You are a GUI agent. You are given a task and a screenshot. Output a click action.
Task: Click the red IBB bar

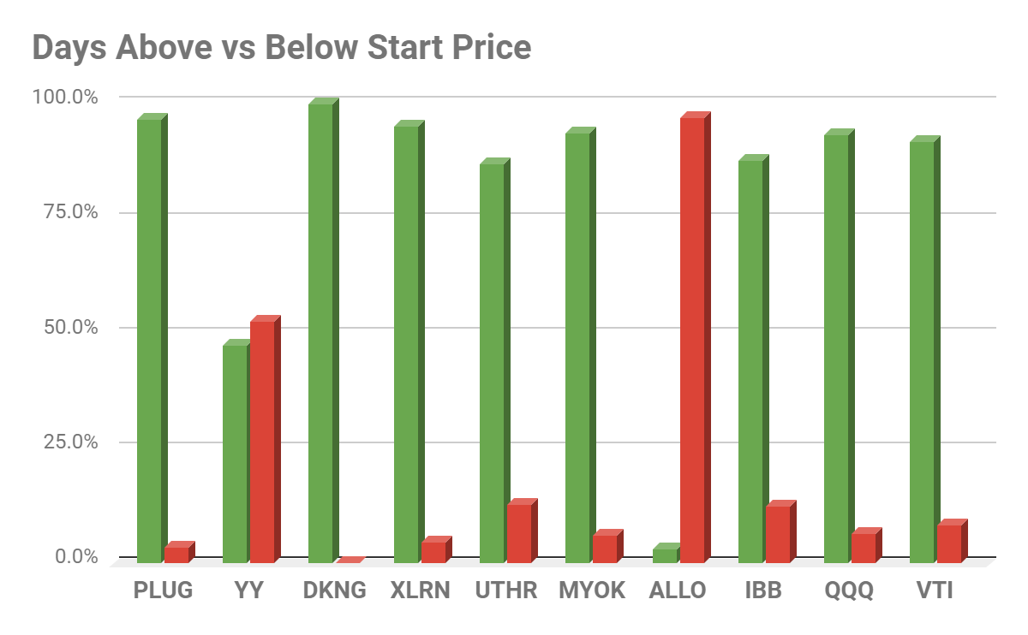pos(780,531)
